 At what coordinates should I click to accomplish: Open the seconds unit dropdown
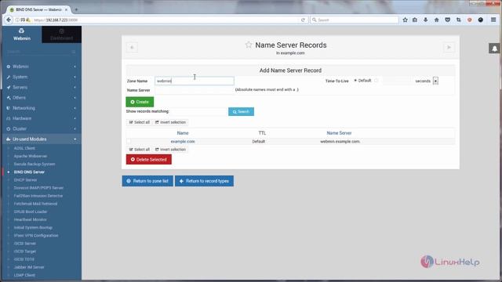coord(435,81)
